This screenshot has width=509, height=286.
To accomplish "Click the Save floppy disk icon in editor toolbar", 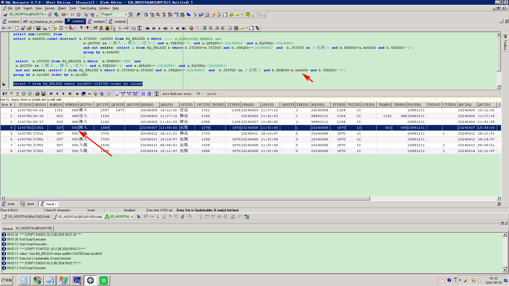I will (38, 28).
